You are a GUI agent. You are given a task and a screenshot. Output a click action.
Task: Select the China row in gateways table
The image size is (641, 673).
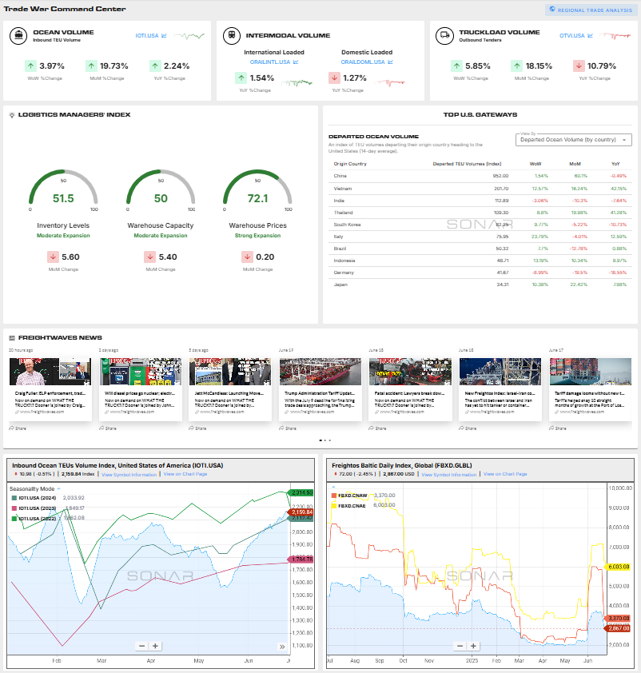tap(480, 176)
